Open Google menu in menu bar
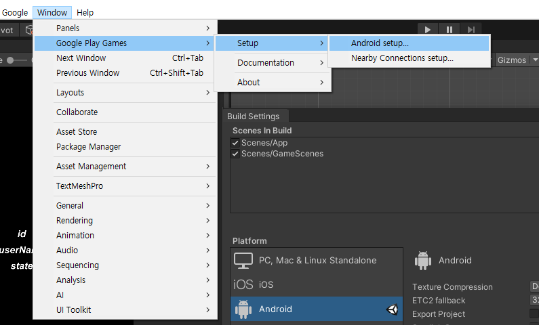539x325 pixels. tap(14, 13)
